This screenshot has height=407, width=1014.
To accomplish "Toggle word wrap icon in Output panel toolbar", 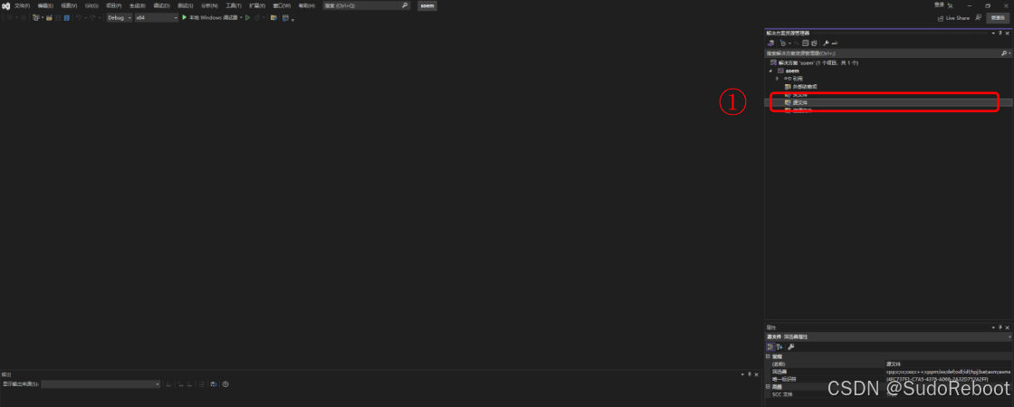I will (214, 384).
